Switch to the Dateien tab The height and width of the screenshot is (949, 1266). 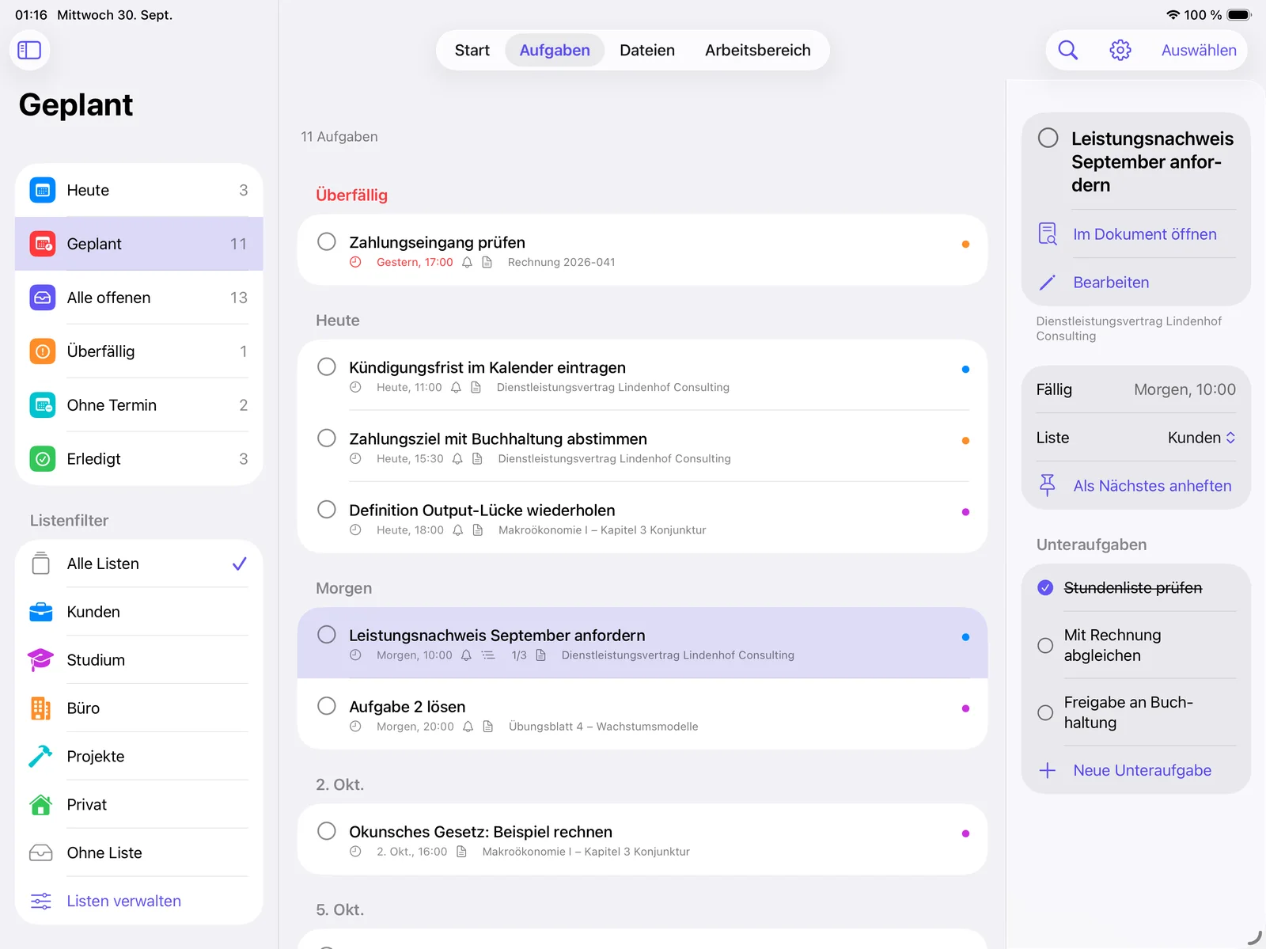point(647,50)
